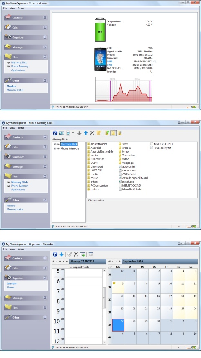This screenshot has height=358, width=201.
Task: Click Memory status link in Monitor window sidebar
Action: (x=15, y=90)
